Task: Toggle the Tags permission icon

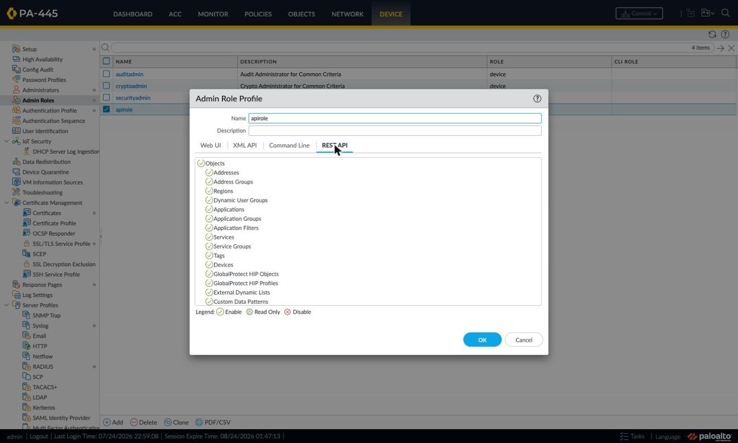Action: (209, 255)
